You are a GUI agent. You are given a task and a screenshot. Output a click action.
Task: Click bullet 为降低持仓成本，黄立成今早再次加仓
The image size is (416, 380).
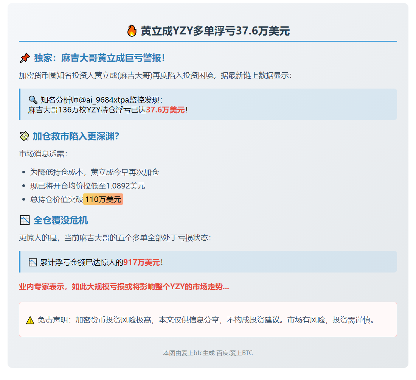pos(95,172)
